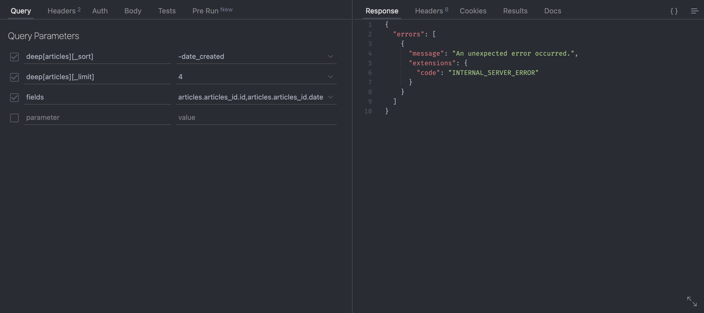Open the Auth tab
704x313 pixels.
(x=100, y=11)
